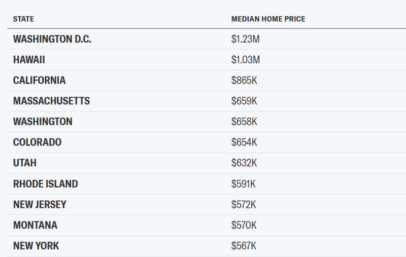Select the CALIFORNIA state cell
This screenshot has width=406, height=257.
39,81
